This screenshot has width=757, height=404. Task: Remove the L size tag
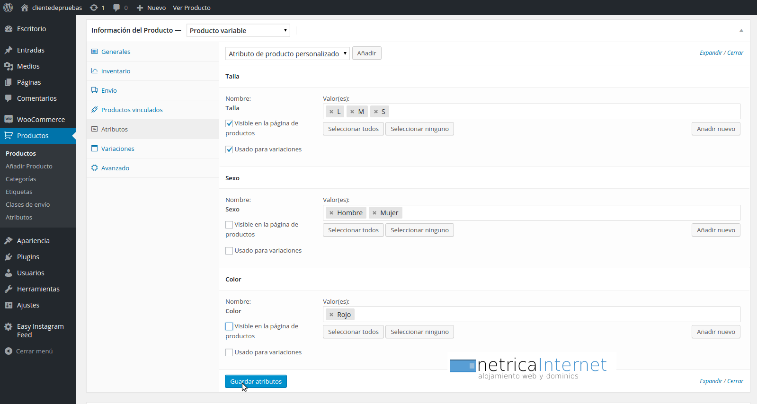331,112
